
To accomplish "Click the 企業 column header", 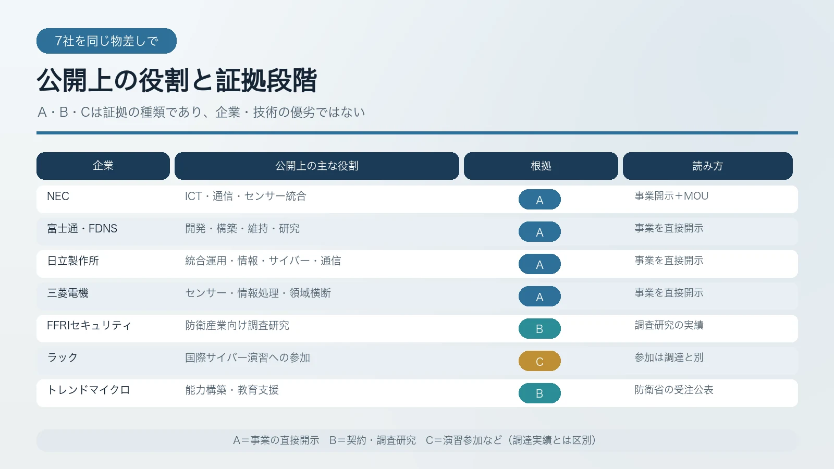I will (103, 166).
